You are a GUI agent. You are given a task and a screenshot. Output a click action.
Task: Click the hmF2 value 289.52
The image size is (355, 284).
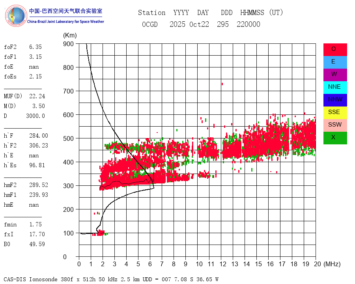point(39,185)
